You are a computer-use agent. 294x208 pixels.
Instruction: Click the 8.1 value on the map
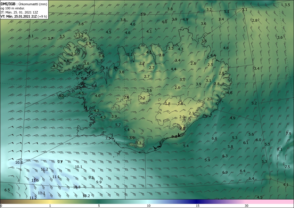coord(280,149)
